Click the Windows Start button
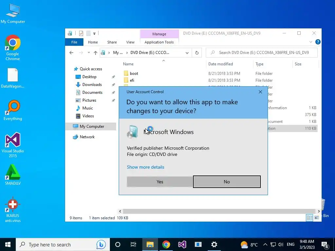 coord(8,244)
